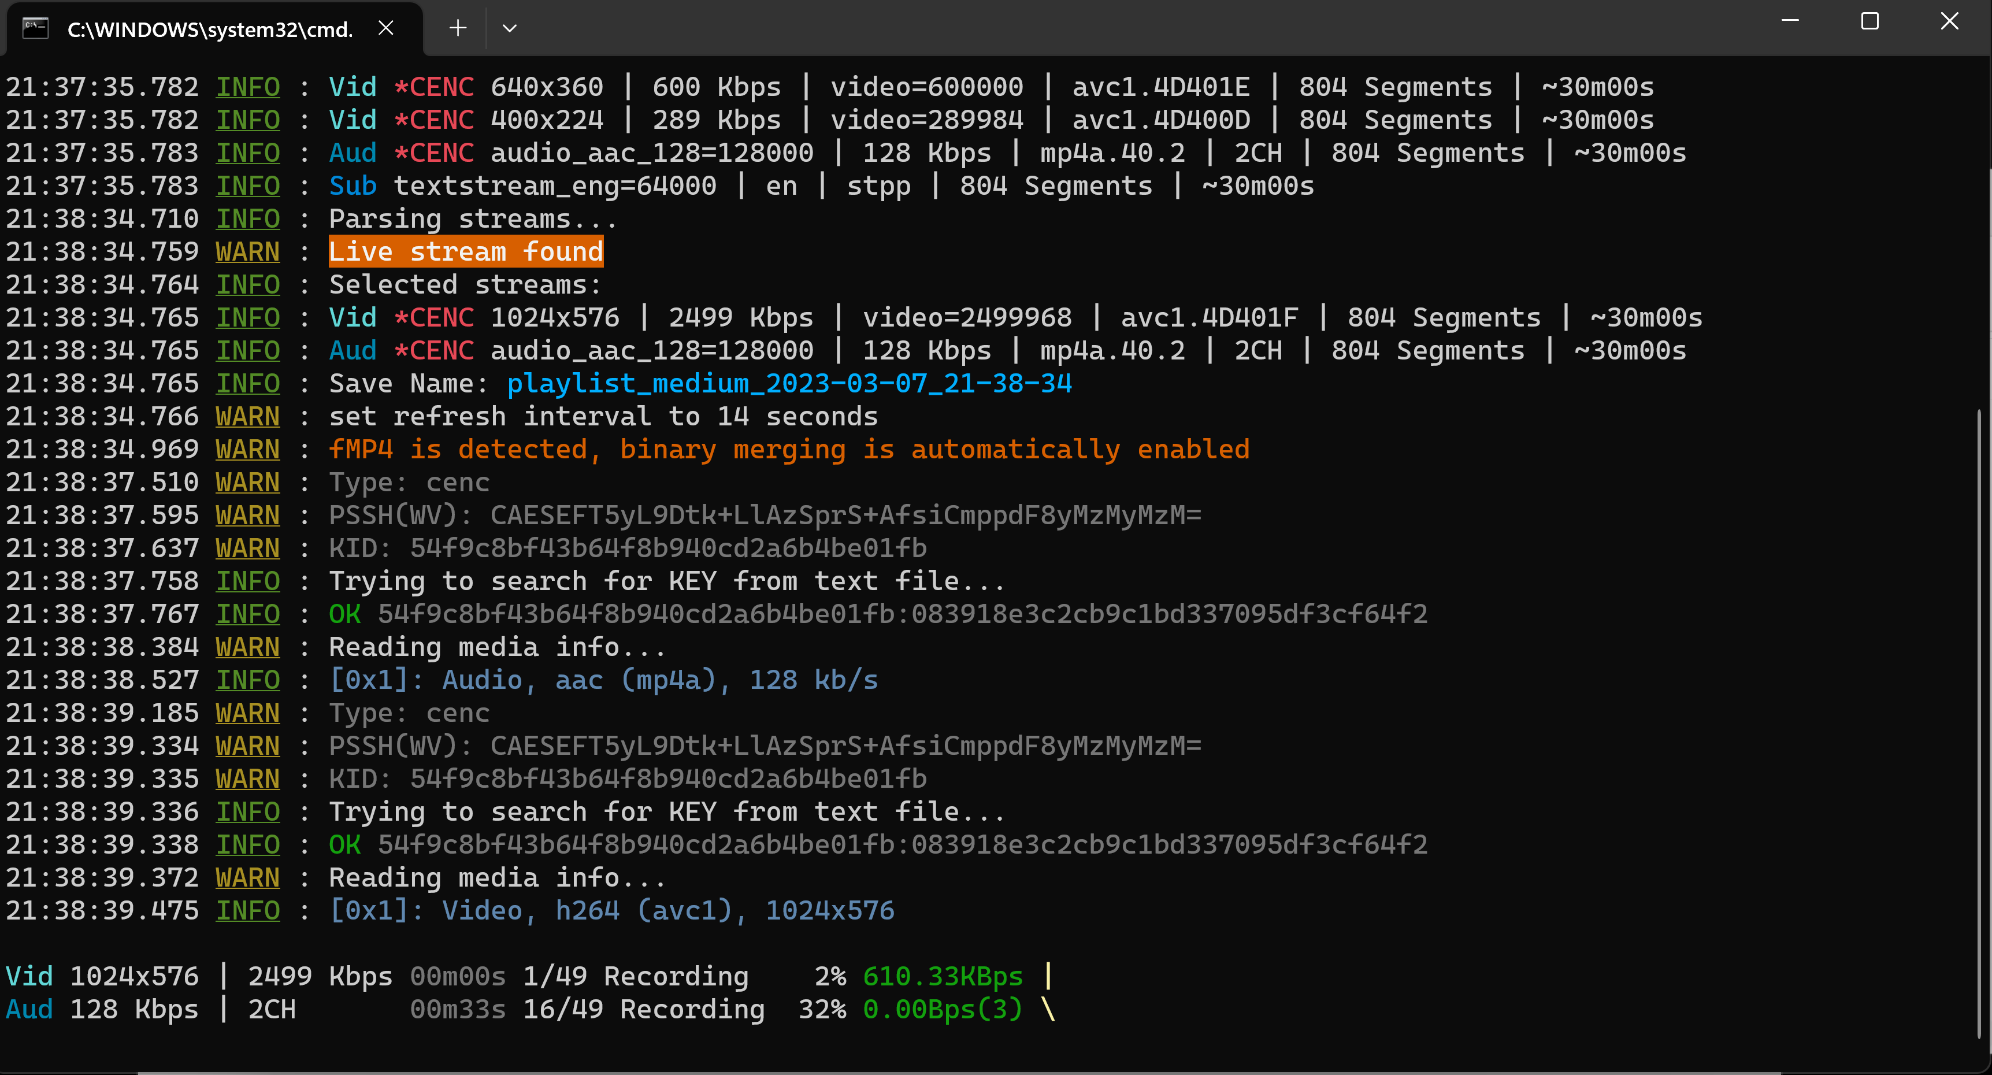Close the cmd.exe terminal tab
This screenshot has width=1992, height=1075.
tap(386, 29)
